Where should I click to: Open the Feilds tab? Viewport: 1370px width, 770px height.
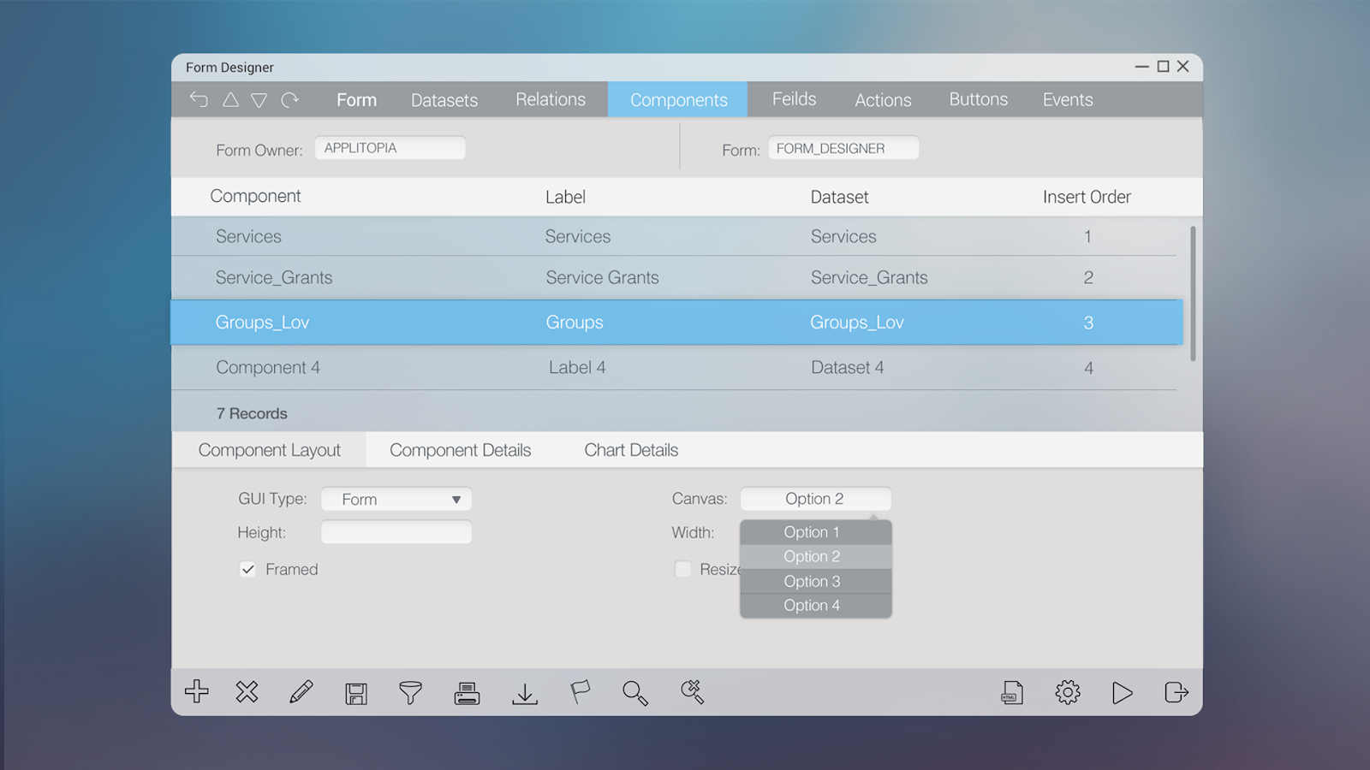point(794,99)
